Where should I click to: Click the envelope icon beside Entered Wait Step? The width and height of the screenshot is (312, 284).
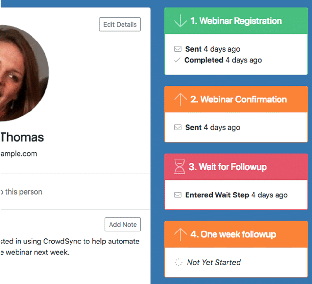(178, 195)
